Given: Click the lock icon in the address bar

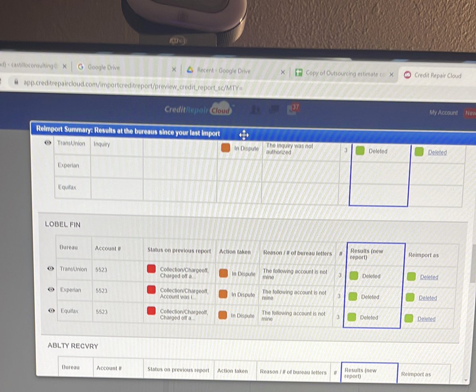Looking at the screenshot, I should [x=16, y=82].
